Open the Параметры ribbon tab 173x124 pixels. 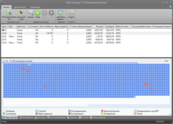(35, 7)
